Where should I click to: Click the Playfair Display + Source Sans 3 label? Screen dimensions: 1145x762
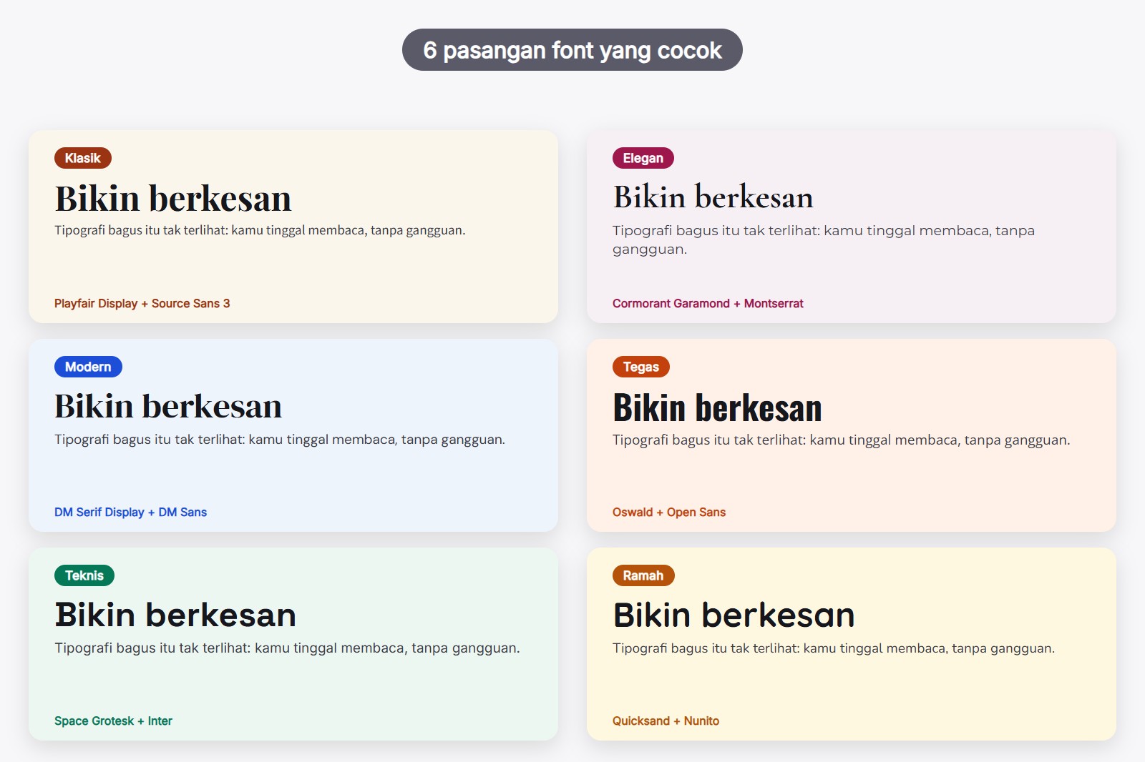click(142, 303)
